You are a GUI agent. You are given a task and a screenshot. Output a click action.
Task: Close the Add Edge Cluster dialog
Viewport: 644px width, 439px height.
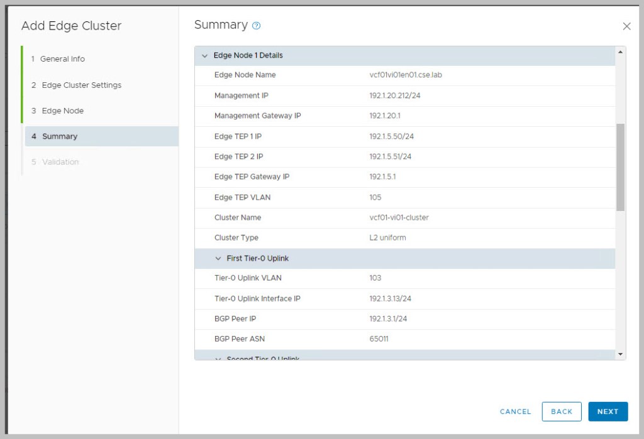click(x=626, y=26)
